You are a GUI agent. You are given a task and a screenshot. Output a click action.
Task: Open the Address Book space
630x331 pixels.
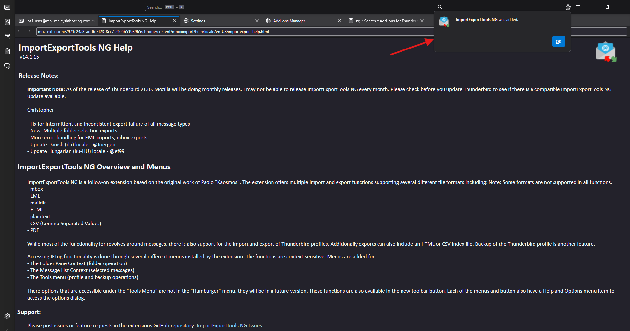click(7, 22)
